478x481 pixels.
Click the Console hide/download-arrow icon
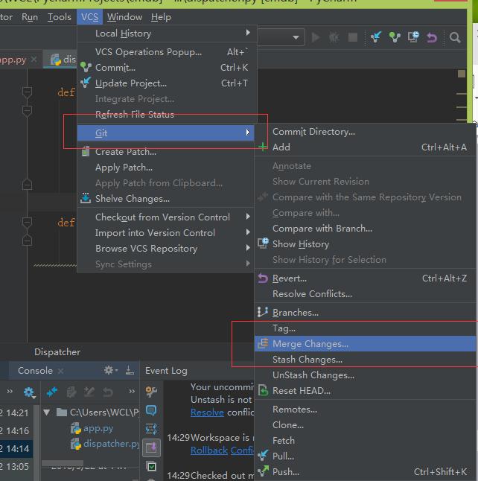click(x=130, y=370)
